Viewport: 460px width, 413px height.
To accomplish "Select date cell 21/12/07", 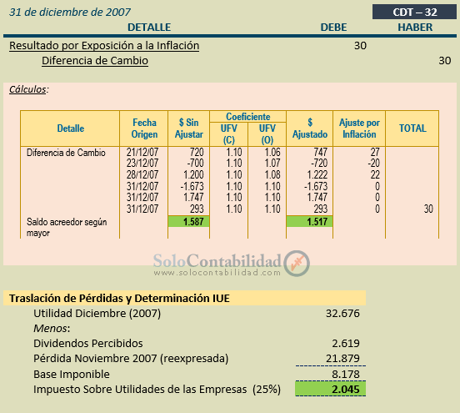I will [142, 152].
